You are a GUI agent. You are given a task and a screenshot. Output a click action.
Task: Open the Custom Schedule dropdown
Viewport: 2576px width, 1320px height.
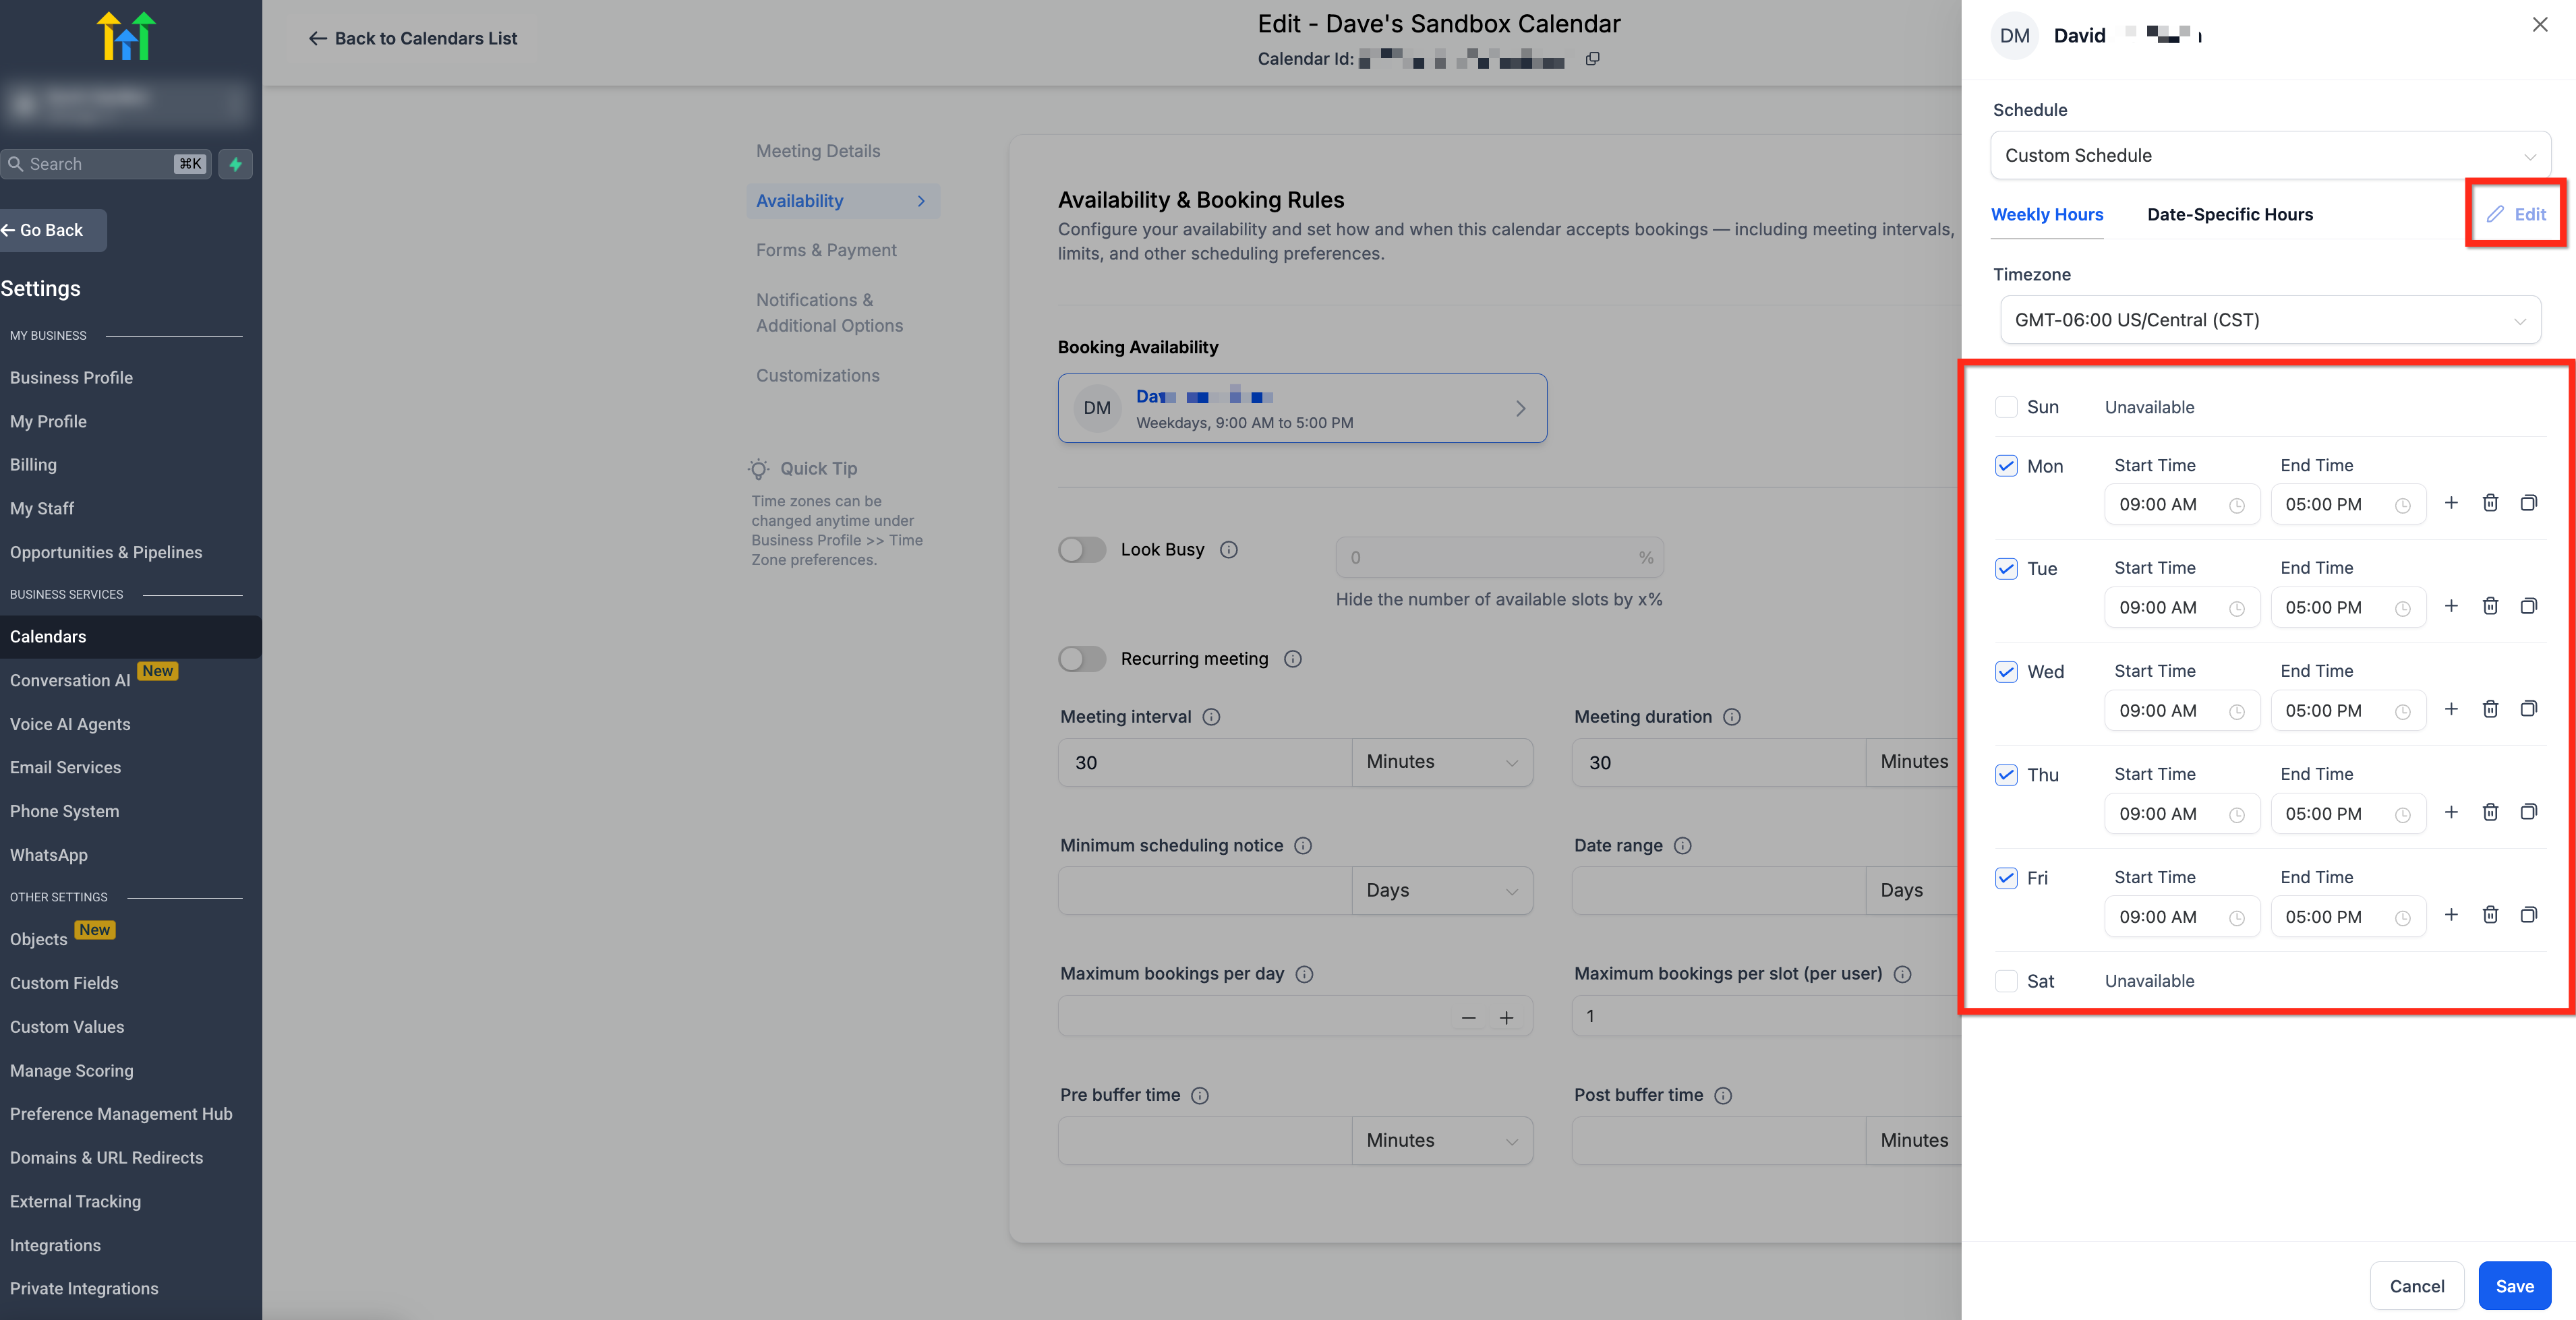[2270, 156]
